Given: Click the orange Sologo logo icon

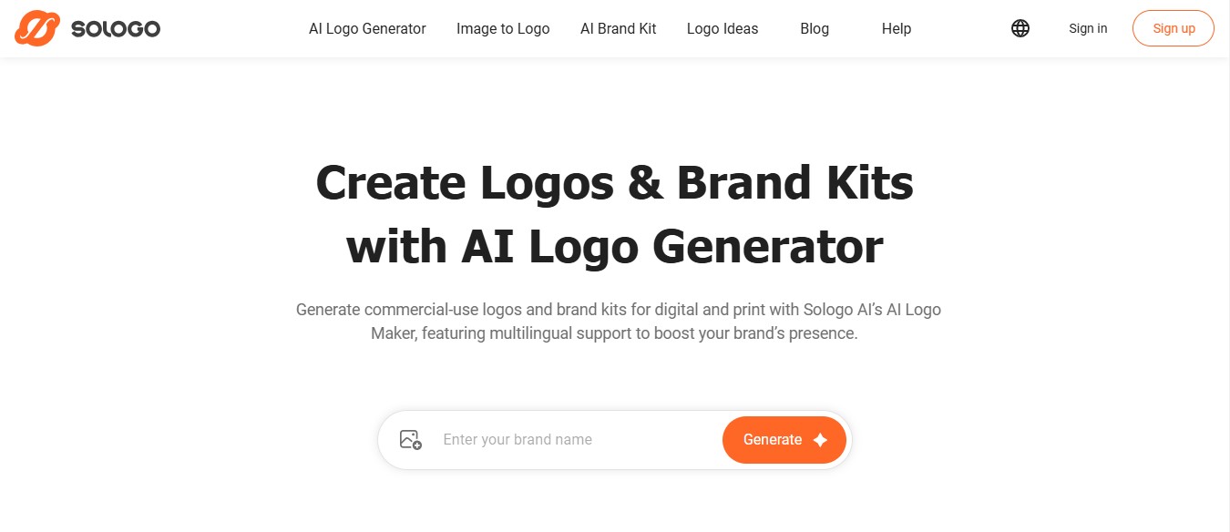Looking at the screenshot, I should pyautogui.click(x=37, y=28).
